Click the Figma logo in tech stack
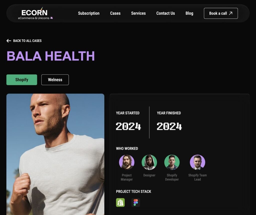 click(x=136, y=202)
